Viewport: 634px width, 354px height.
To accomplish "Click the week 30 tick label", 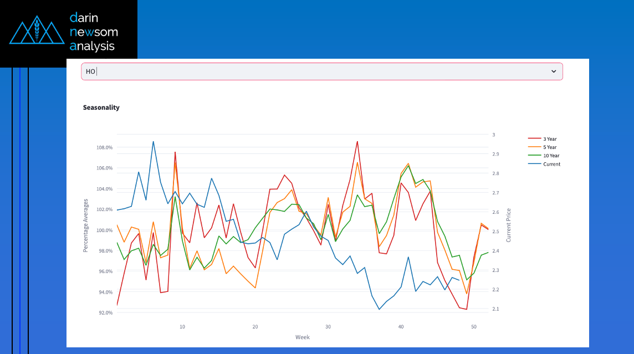I will pos(328,327).
